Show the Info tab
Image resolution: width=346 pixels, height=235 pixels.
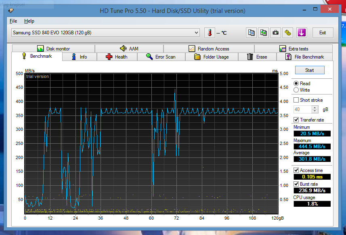tap(80, 57)
